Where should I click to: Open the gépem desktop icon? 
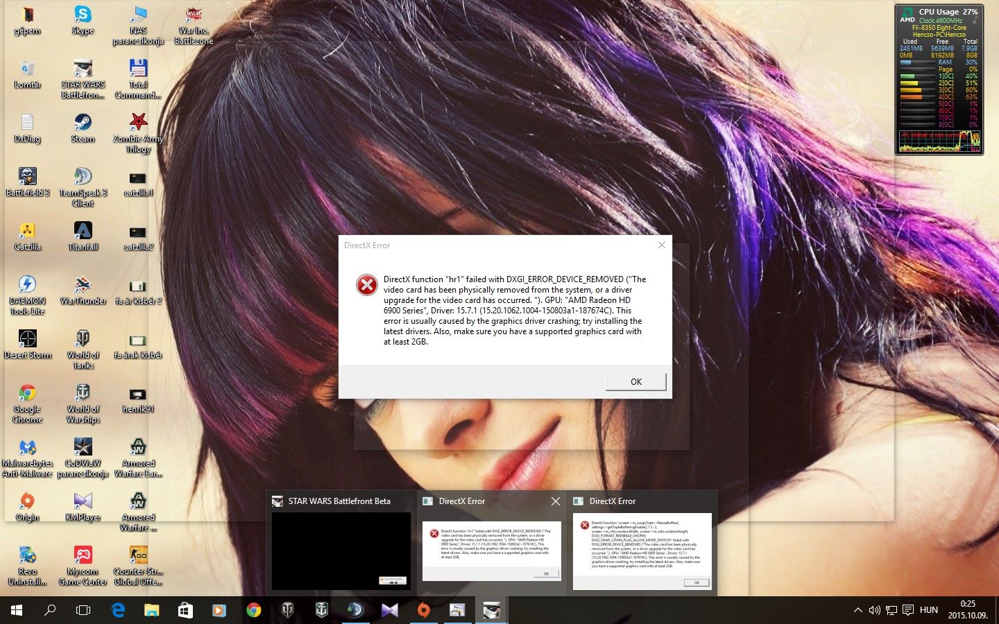[27, 20]
